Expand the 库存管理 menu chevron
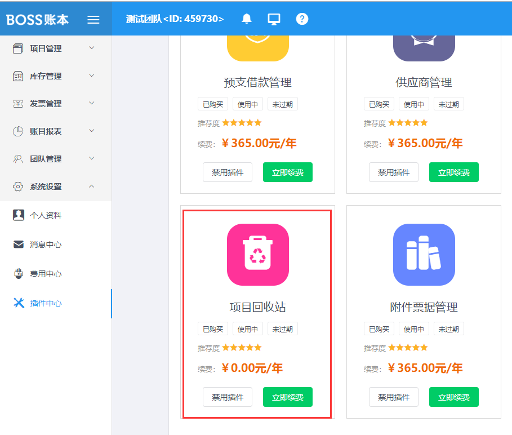Viewport: 512px width, 435px height. coord(92,76)
